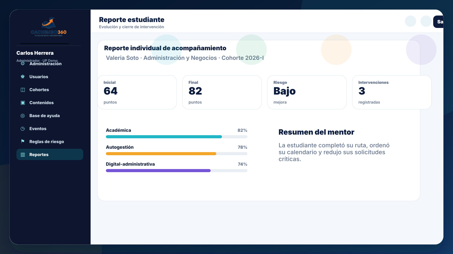Click the Autogestión progress bar

pyautogui.click(x=177, y=154)
